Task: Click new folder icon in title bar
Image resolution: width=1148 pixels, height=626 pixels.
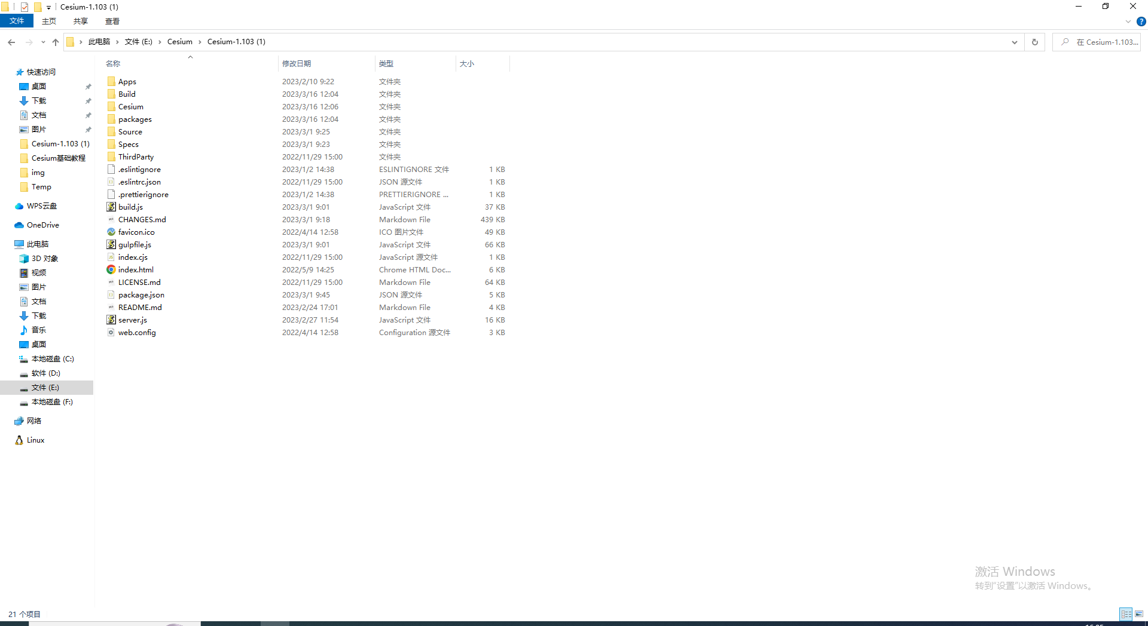Action: click(38, 7)
